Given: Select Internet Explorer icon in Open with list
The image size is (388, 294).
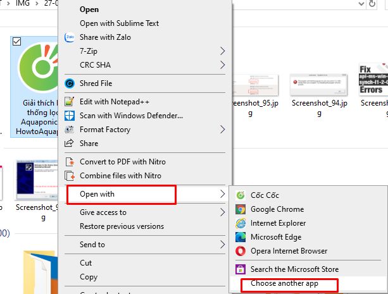Looking at the screenshot, I should pyautogui.click(x=241, y=223).
